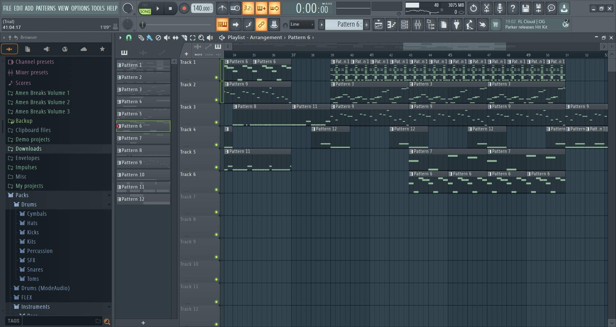The width and height of the screenshot is (616, 327).
Task: Open the Browser cloud tab
Action: coord(84,49)
